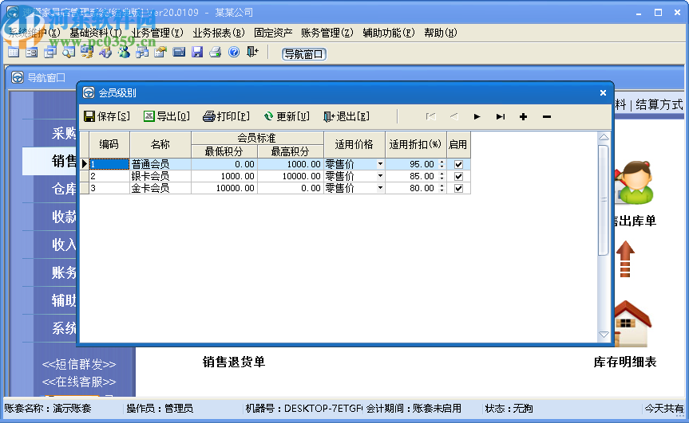Image resolution: width=689 pixels, height=423 pixels.
Task: Toggle 启用 checkbox for 普通会员
Action: pyautogui.click(x=458, y=164)
